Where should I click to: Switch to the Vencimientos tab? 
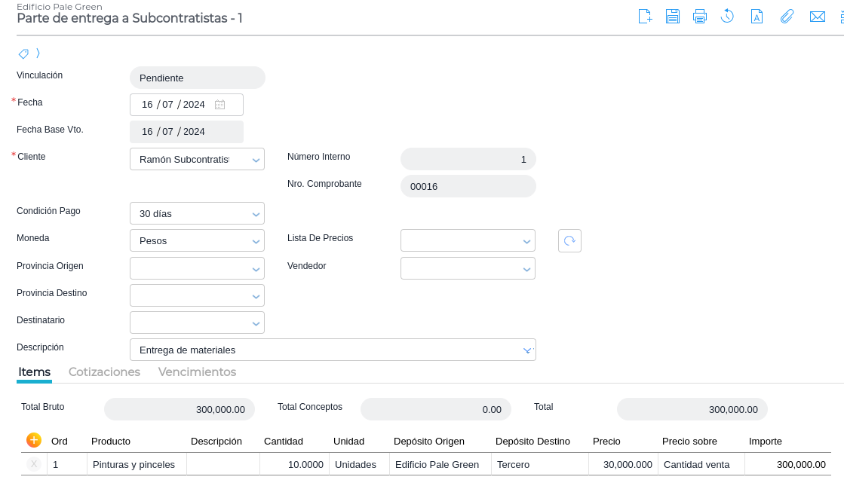pos(197,372)
